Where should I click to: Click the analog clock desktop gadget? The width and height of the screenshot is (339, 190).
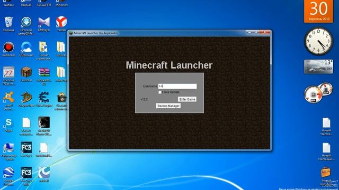318,41
